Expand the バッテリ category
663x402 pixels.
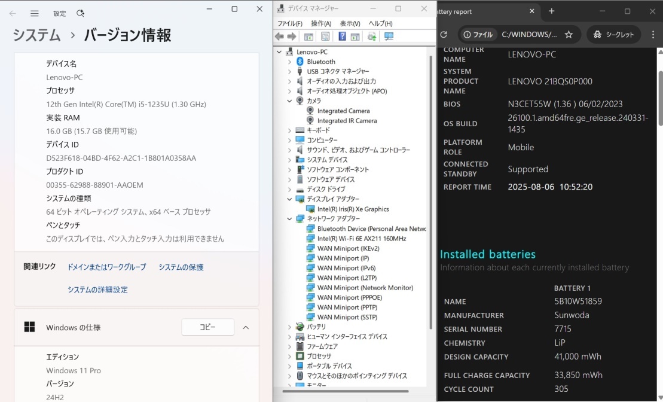pos(289,327)
